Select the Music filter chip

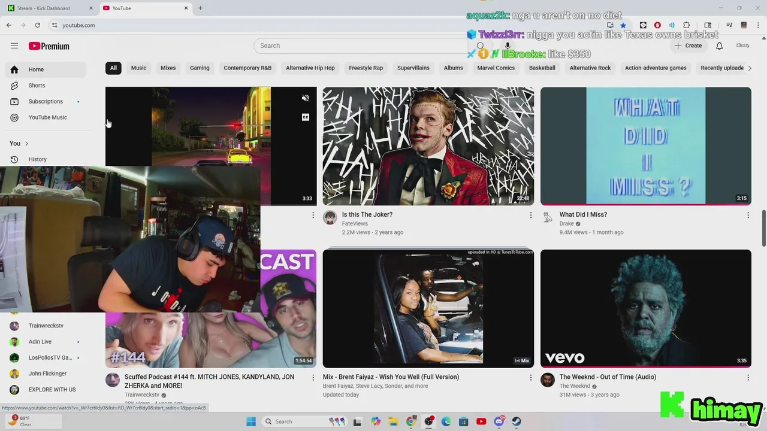click(x=138, y=68)
